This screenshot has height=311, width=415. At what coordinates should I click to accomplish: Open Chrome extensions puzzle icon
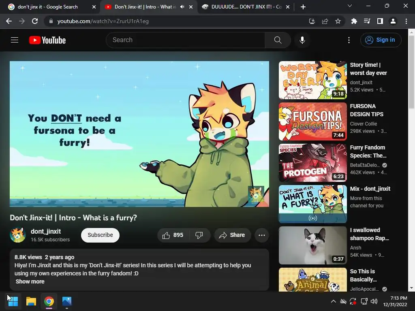(x=354, y=21)
